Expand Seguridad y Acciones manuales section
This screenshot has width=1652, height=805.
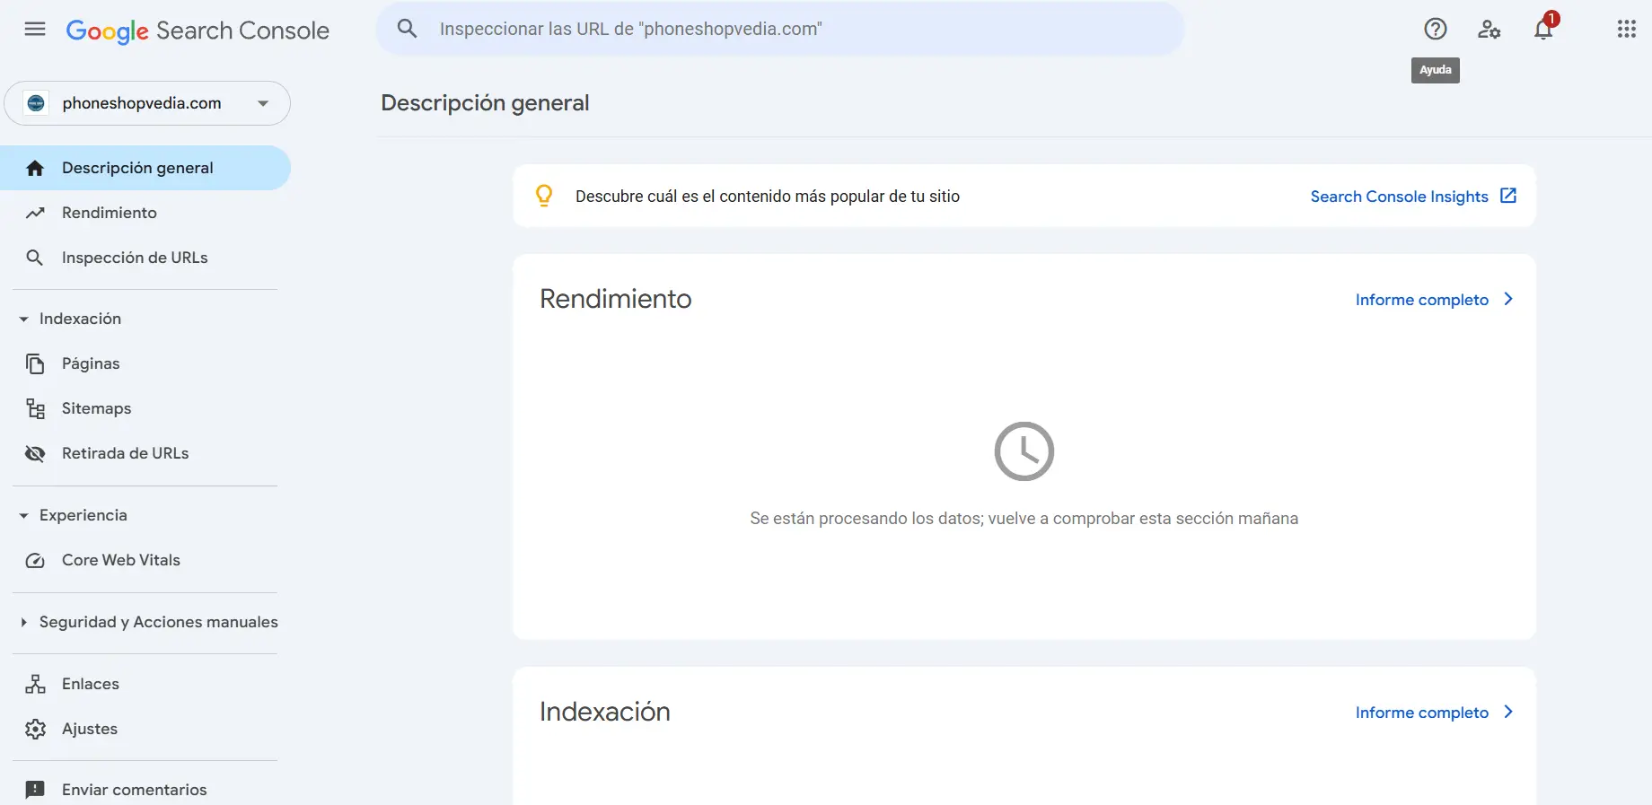pyautogui.click(x=23, y=622)
